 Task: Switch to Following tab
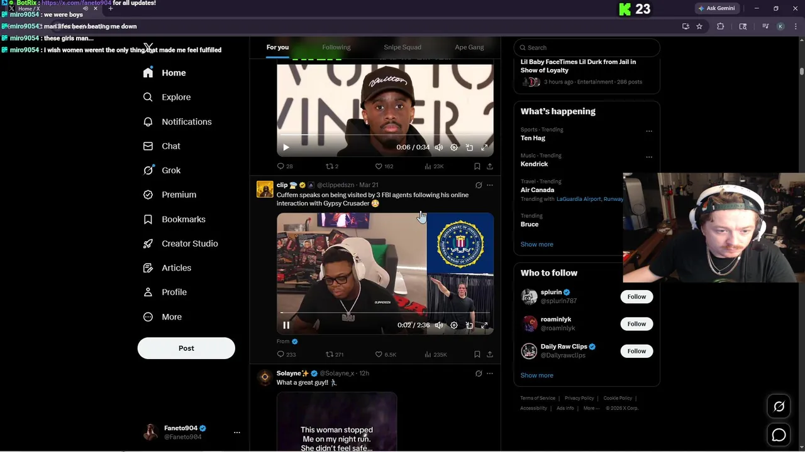point(336,47)
